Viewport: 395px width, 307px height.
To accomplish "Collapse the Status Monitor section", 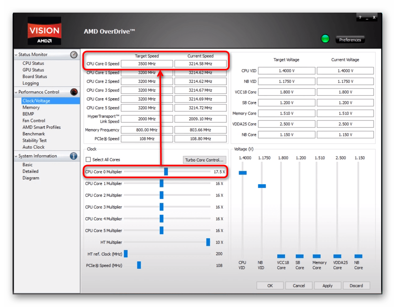I will 16,55.
